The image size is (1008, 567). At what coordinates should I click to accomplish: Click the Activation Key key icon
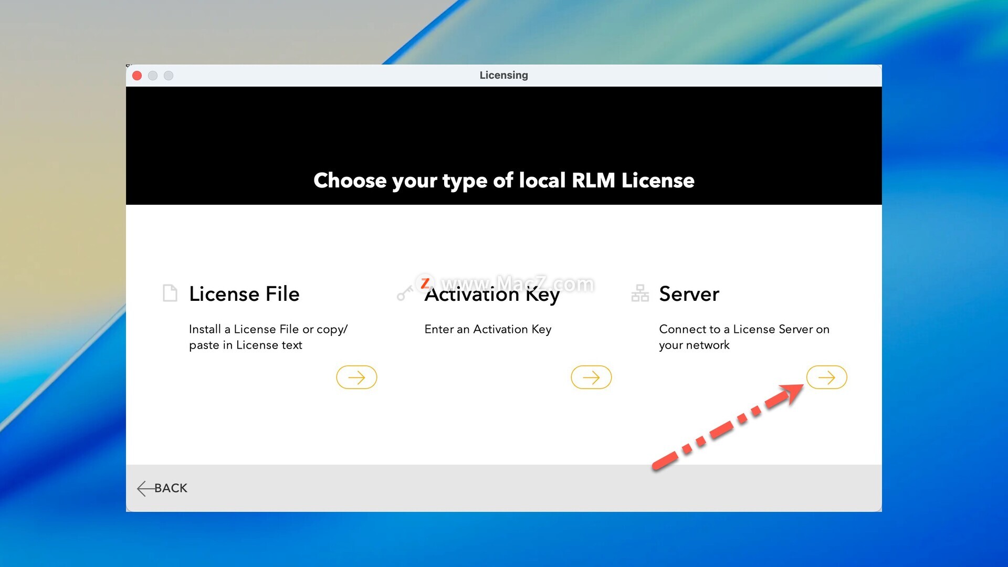pos(405,293)
